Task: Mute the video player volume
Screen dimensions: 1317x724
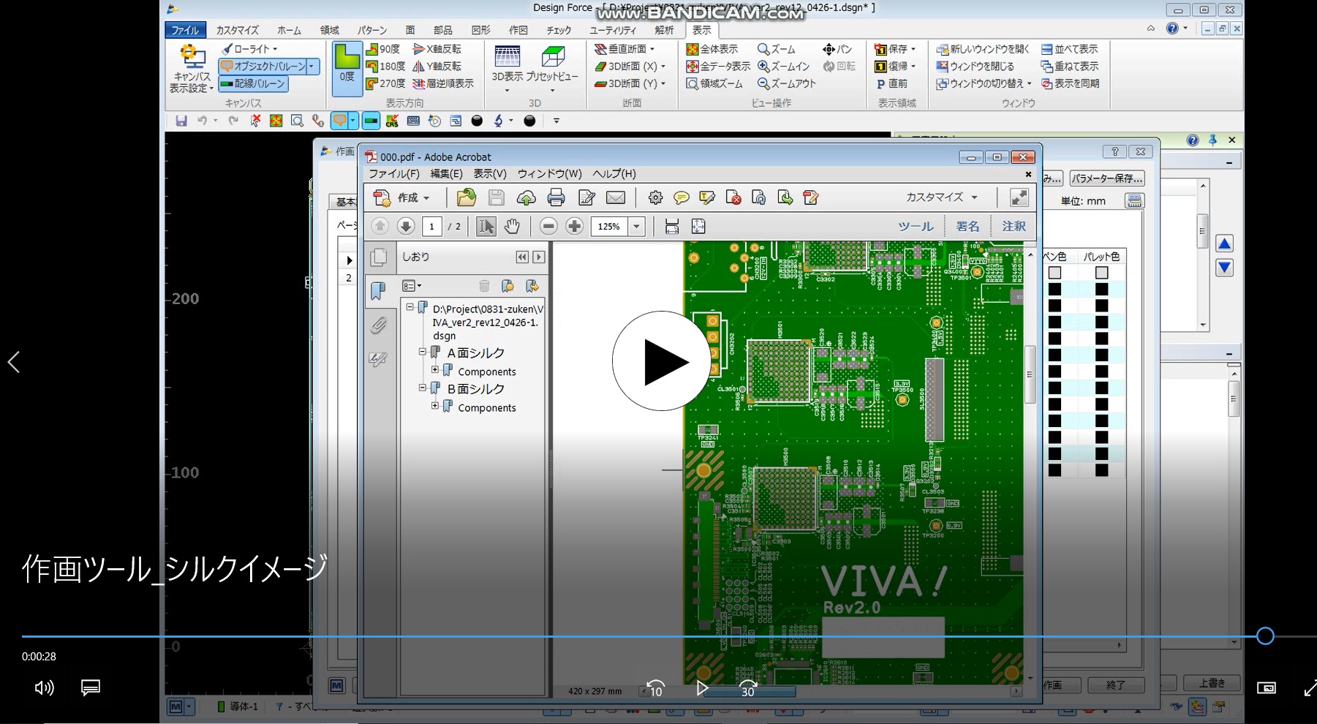Action: [x=44, y=687]
